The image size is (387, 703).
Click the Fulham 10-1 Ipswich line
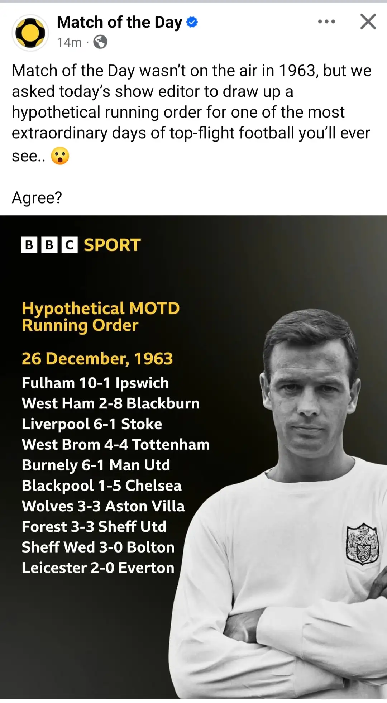[95, 383]
